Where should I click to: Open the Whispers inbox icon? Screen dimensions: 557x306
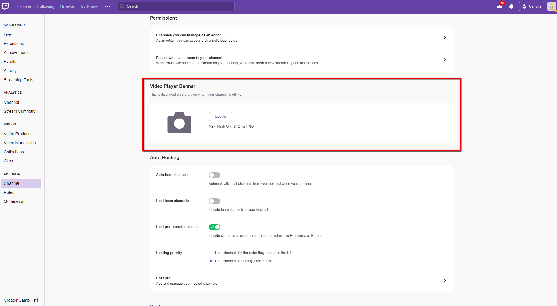pos(499,6)
